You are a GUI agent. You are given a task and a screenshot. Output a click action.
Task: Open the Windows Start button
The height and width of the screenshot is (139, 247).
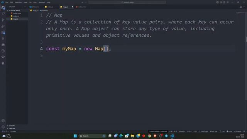[75, 136]
